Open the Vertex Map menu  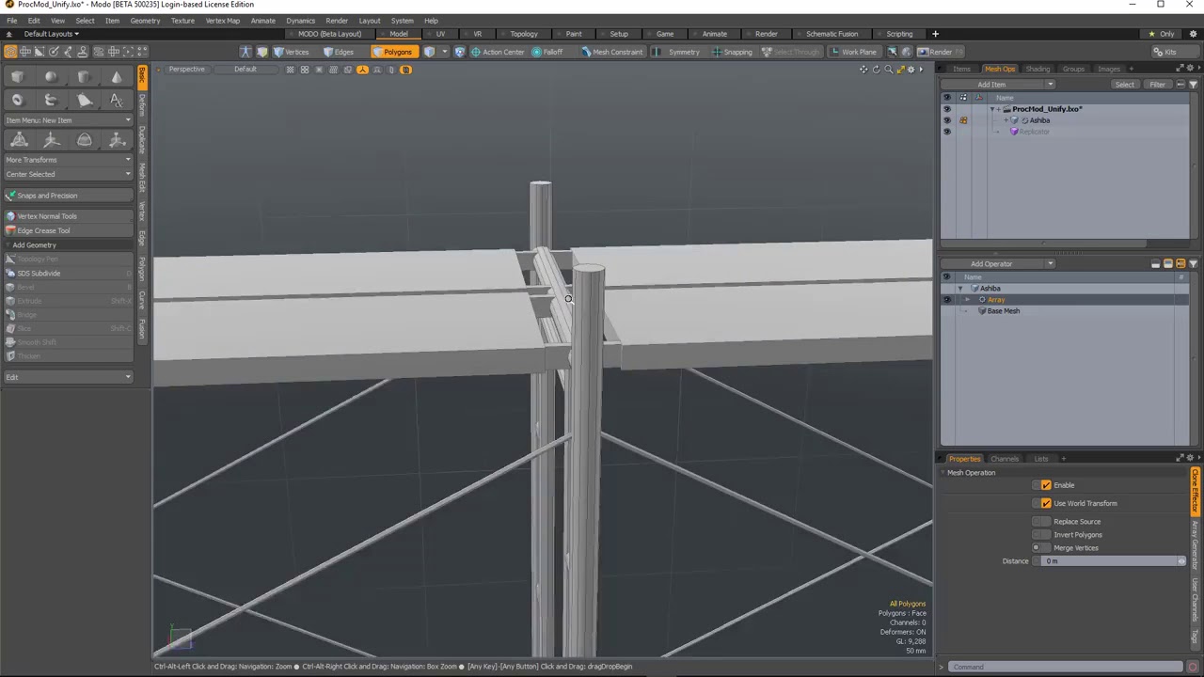tap(222, 21)
